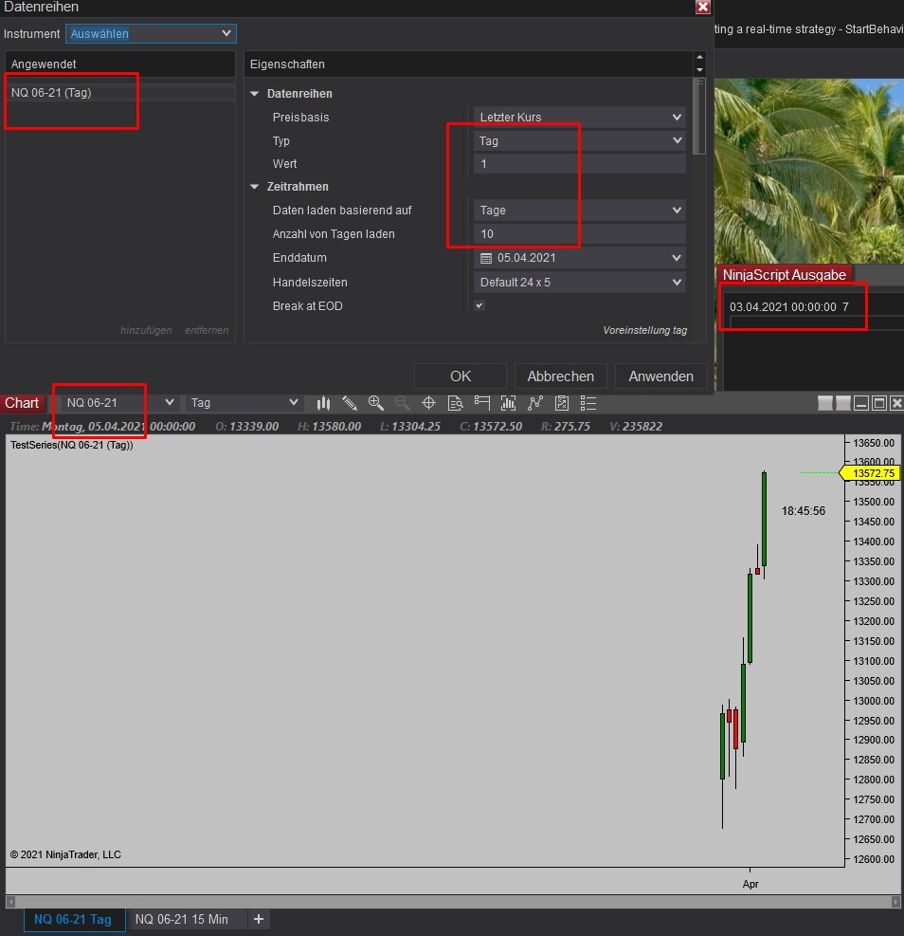Viewport: 904px width, 936px height.
Task: Click the Chart window title label
Action: 22,403
